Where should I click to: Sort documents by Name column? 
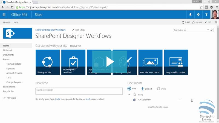tap(140, 95)
